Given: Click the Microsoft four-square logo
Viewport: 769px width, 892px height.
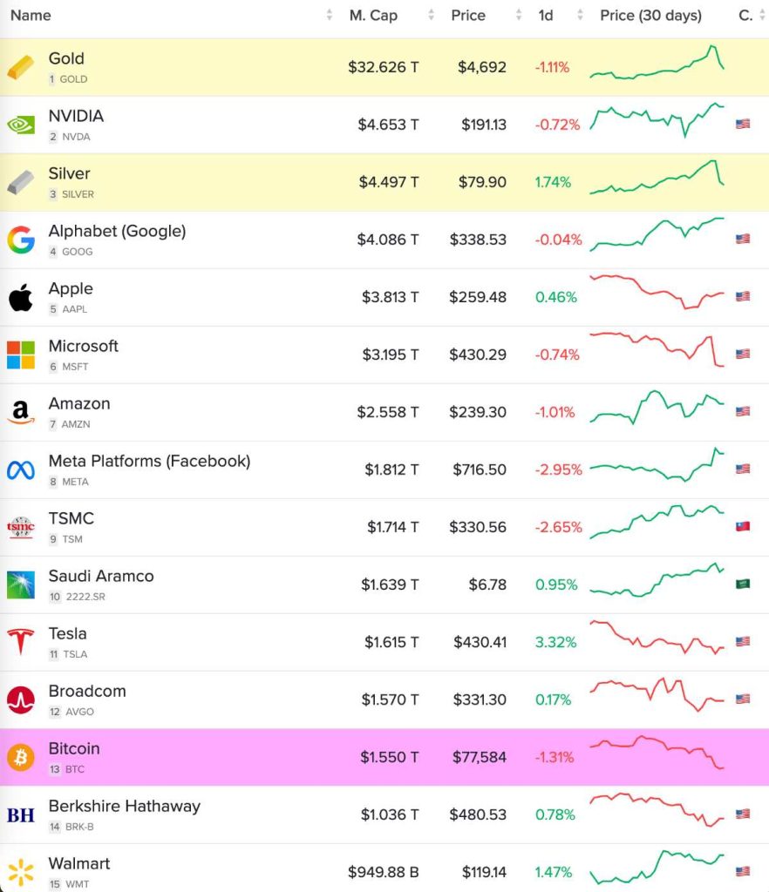Looking at the screenshot, I should click(21, 355).
